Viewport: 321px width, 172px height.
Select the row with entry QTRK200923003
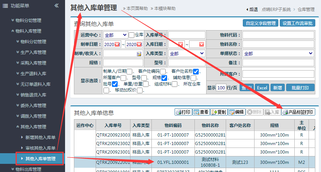pos(194,135)
